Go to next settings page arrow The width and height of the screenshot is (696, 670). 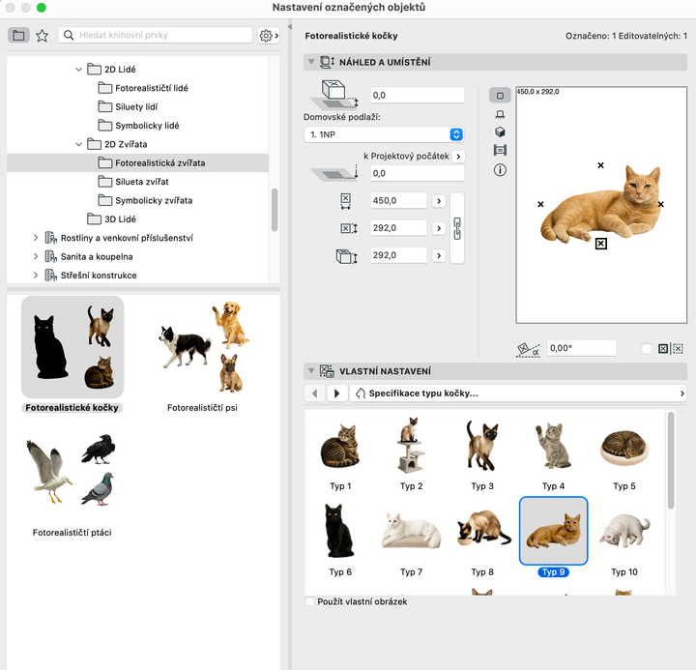[x=336, y=393]
